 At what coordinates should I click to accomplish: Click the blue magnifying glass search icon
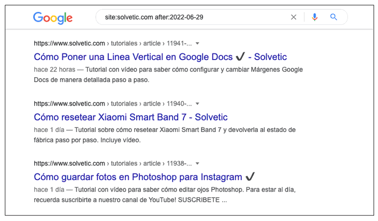point(333,17)
